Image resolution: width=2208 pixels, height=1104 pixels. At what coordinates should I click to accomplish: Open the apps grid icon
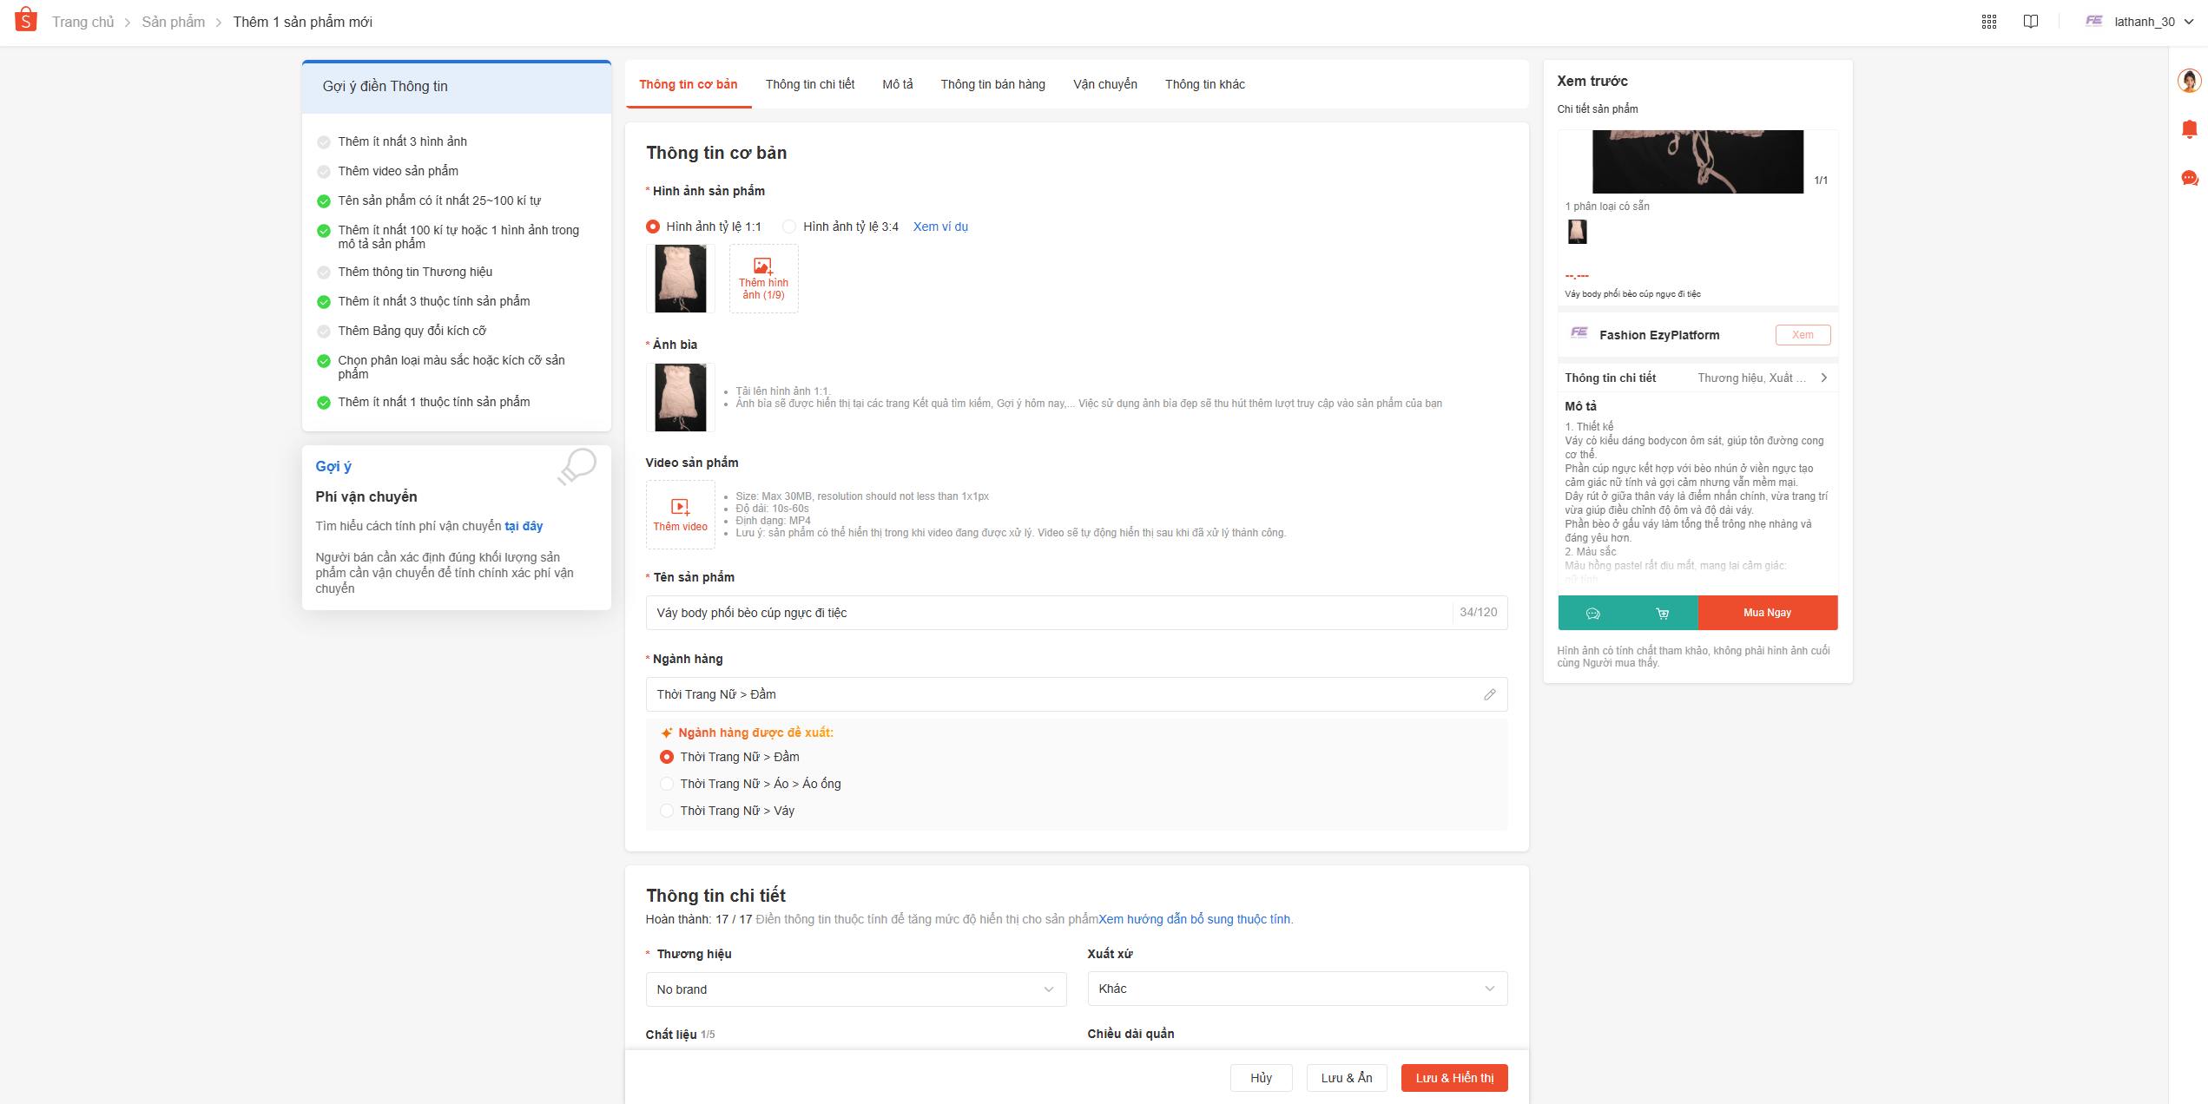pos(1988,22)
